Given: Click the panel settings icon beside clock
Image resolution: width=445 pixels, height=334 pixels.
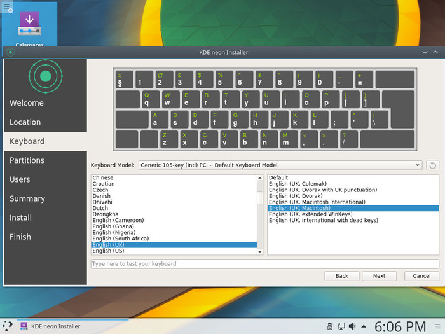Looking at the screenshot, I should pos(437,326).
